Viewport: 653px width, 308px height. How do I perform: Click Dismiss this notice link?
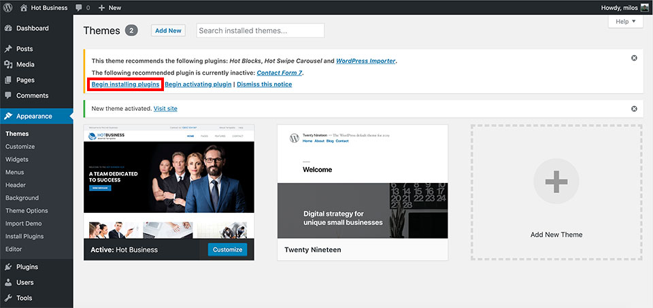(265, 84)
